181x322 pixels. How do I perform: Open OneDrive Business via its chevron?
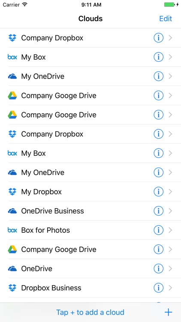point(170,211)
